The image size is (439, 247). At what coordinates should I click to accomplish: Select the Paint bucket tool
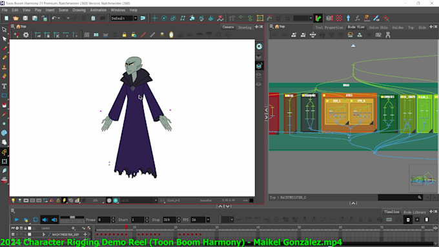5,105
